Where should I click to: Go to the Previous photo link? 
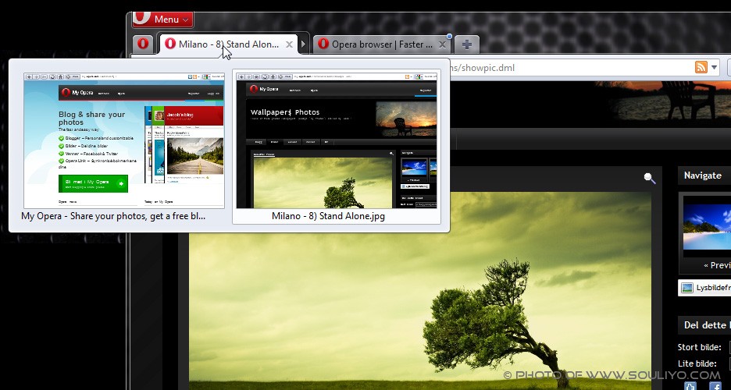click(711, 265)
